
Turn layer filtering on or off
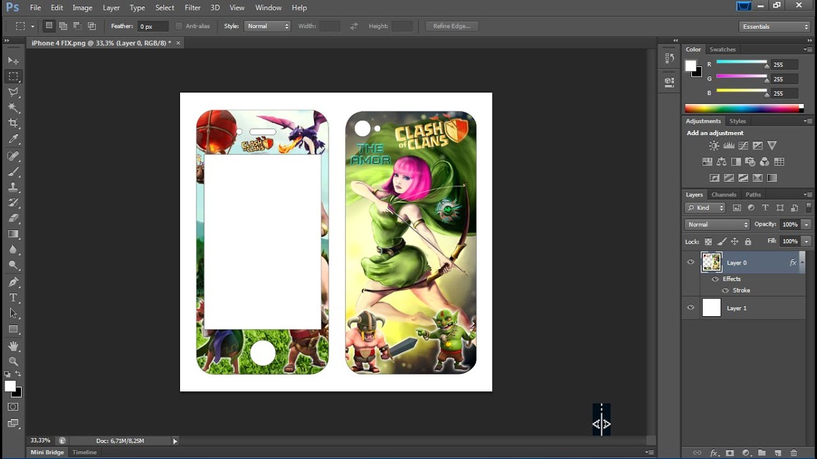point(809,208)
